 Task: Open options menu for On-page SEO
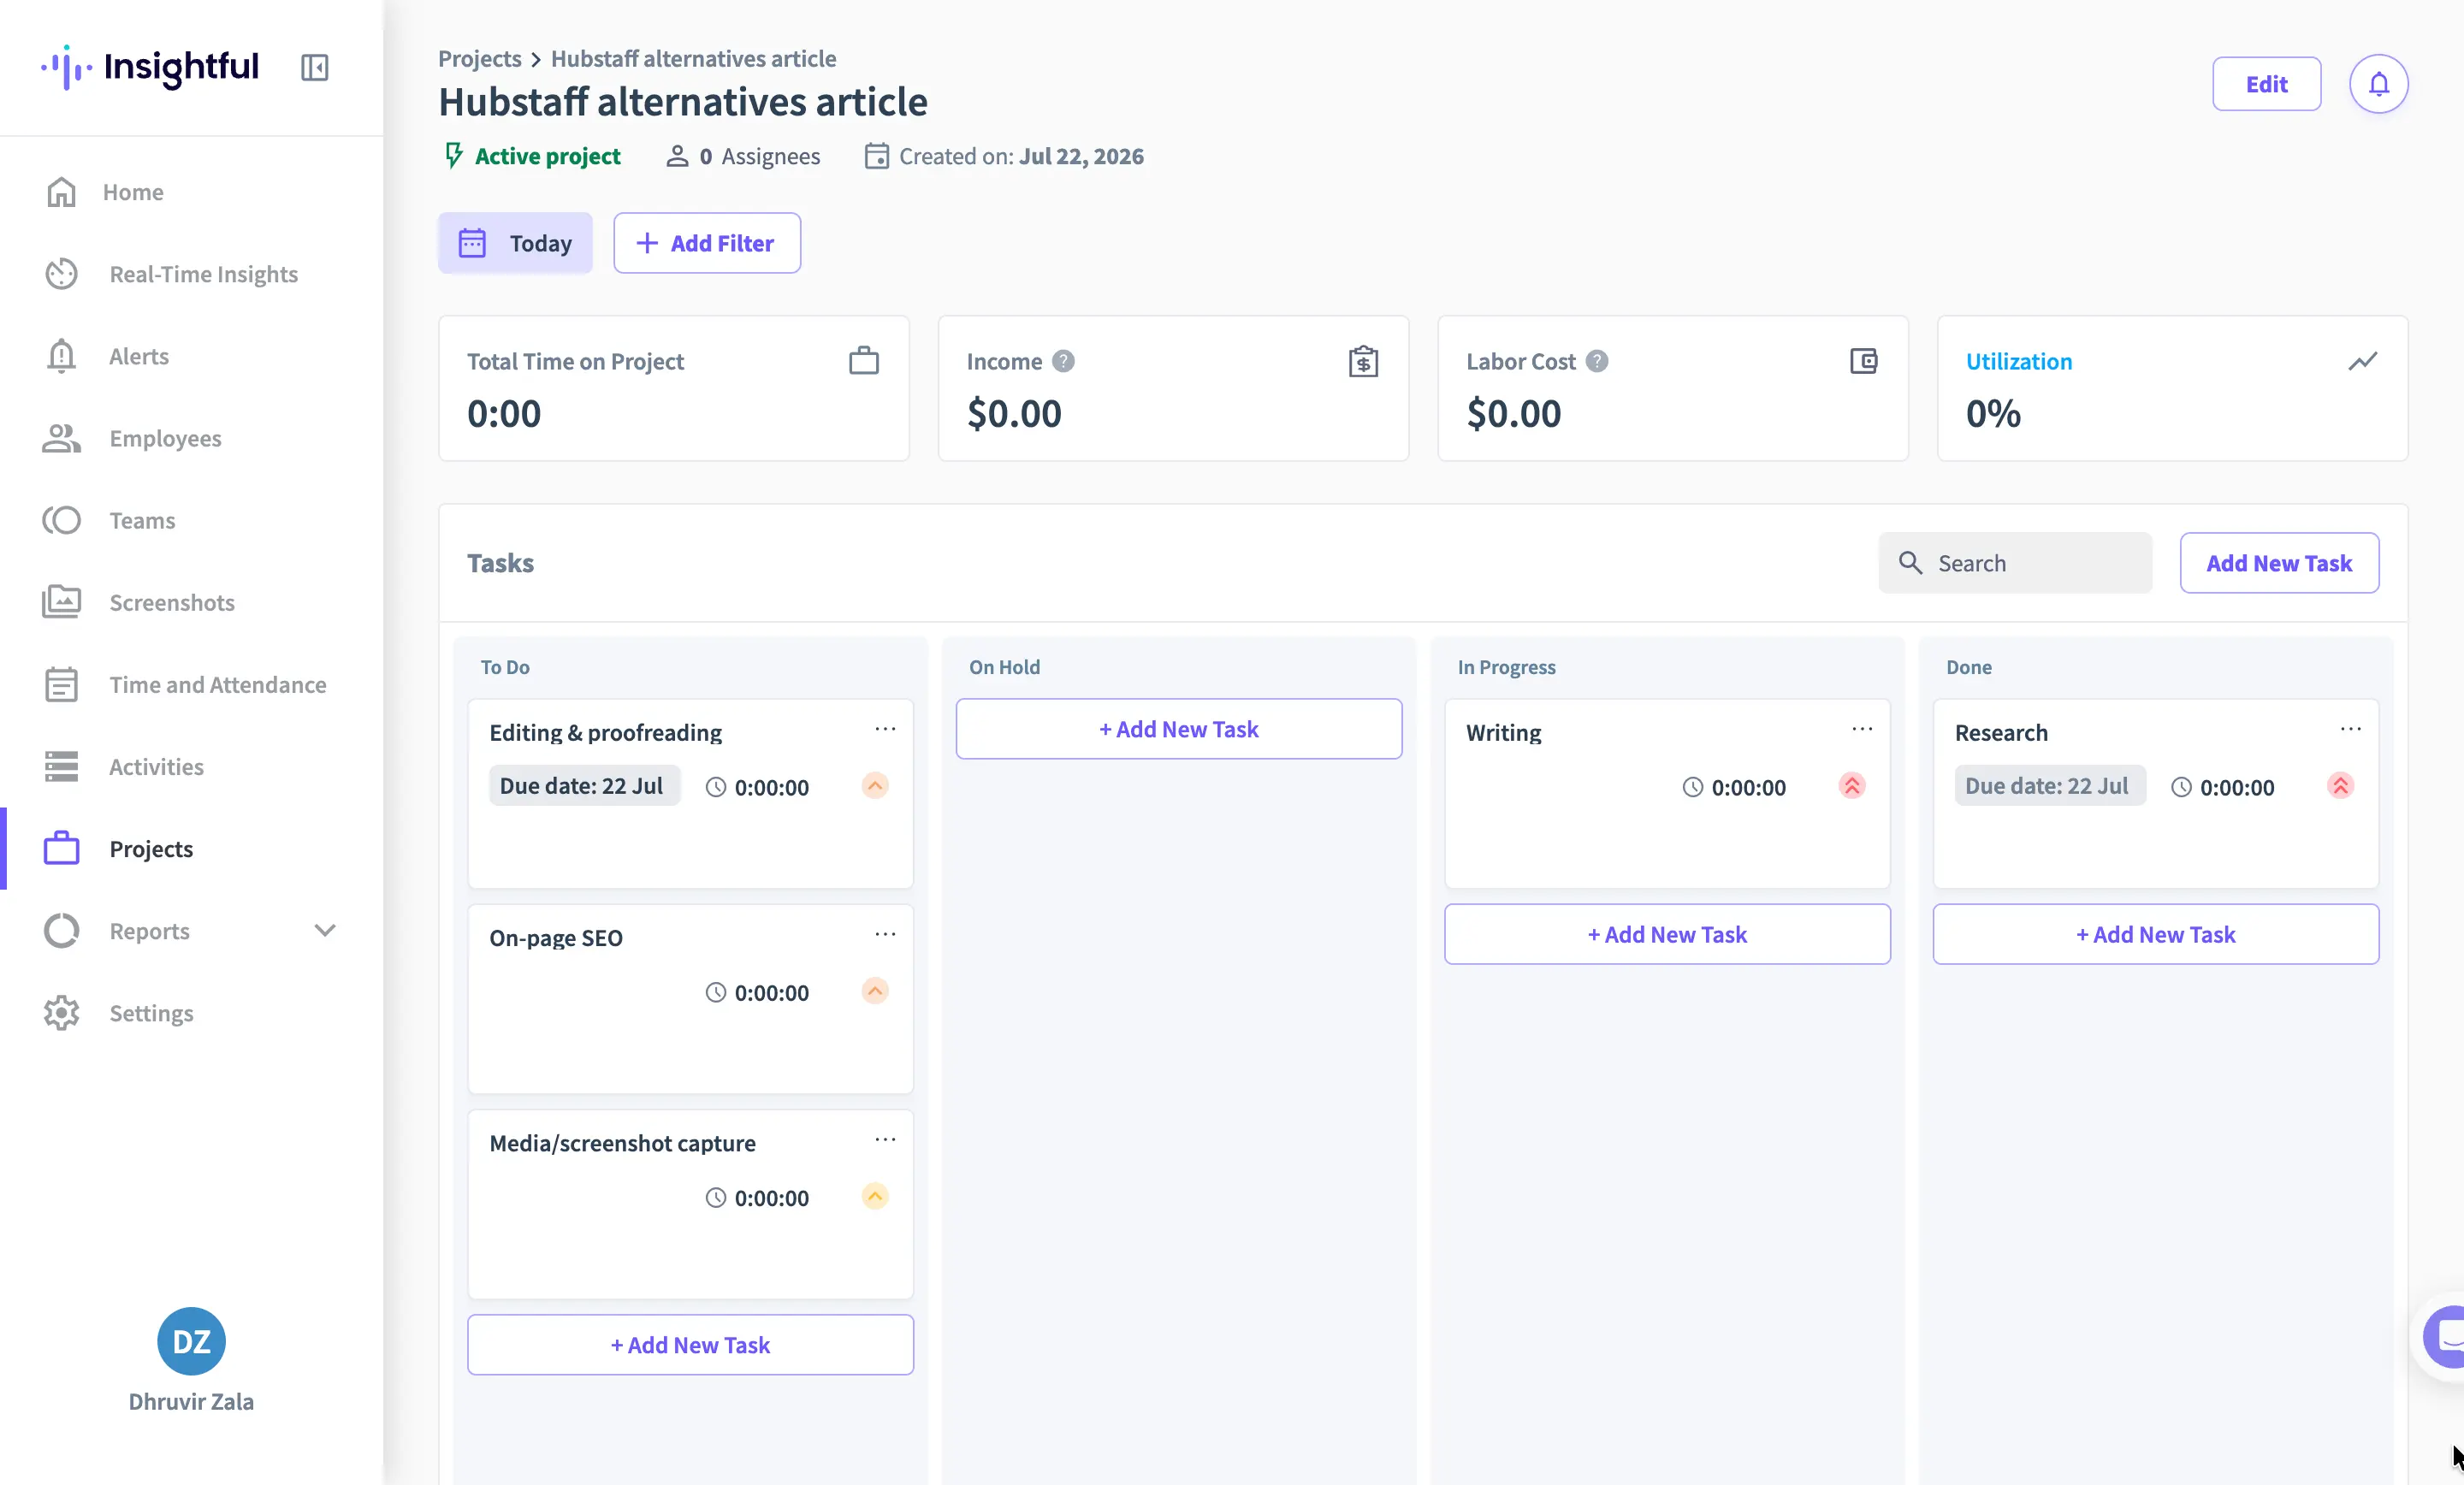[885, 934]
